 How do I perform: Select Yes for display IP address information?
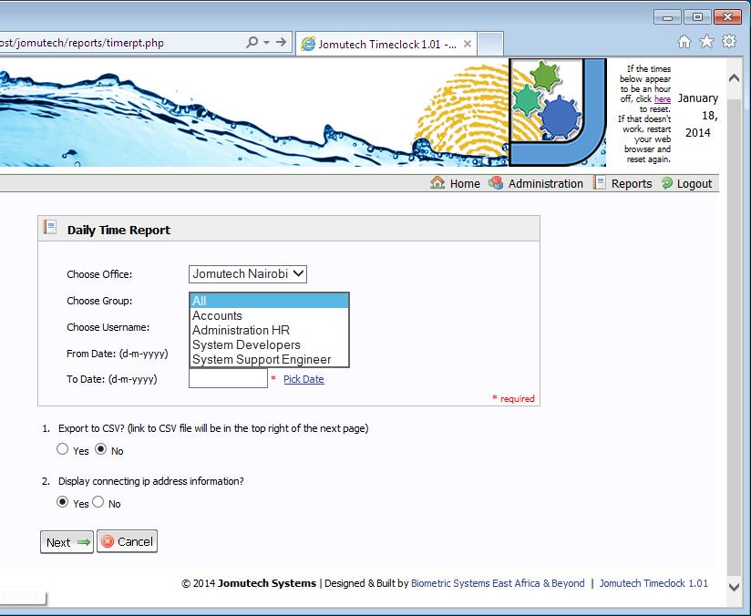[x=62, y=501]
